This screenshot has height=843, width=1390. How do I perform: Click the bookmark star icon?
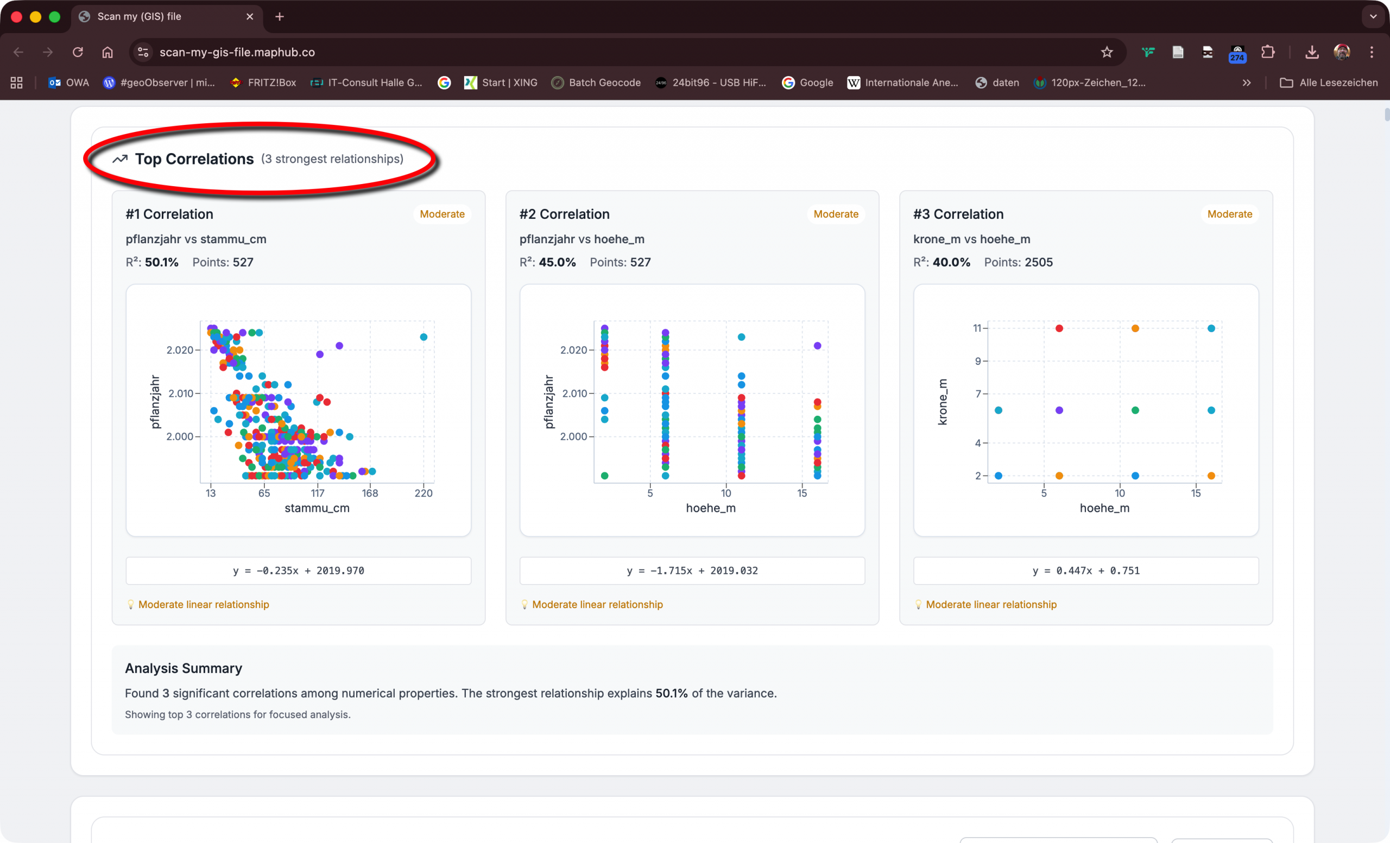click(x=1106, y=52)
